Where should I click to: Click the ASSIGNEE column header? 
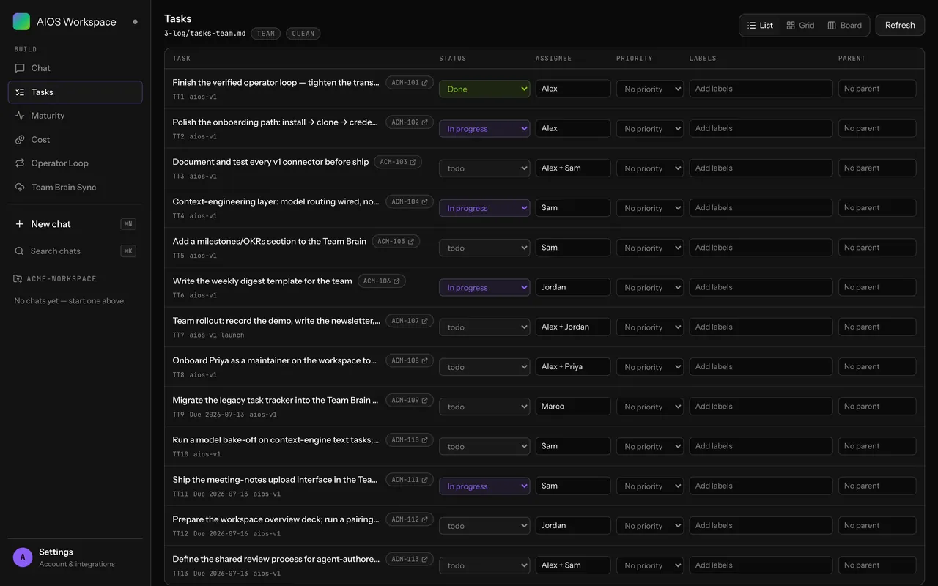[x=553, y=59]
